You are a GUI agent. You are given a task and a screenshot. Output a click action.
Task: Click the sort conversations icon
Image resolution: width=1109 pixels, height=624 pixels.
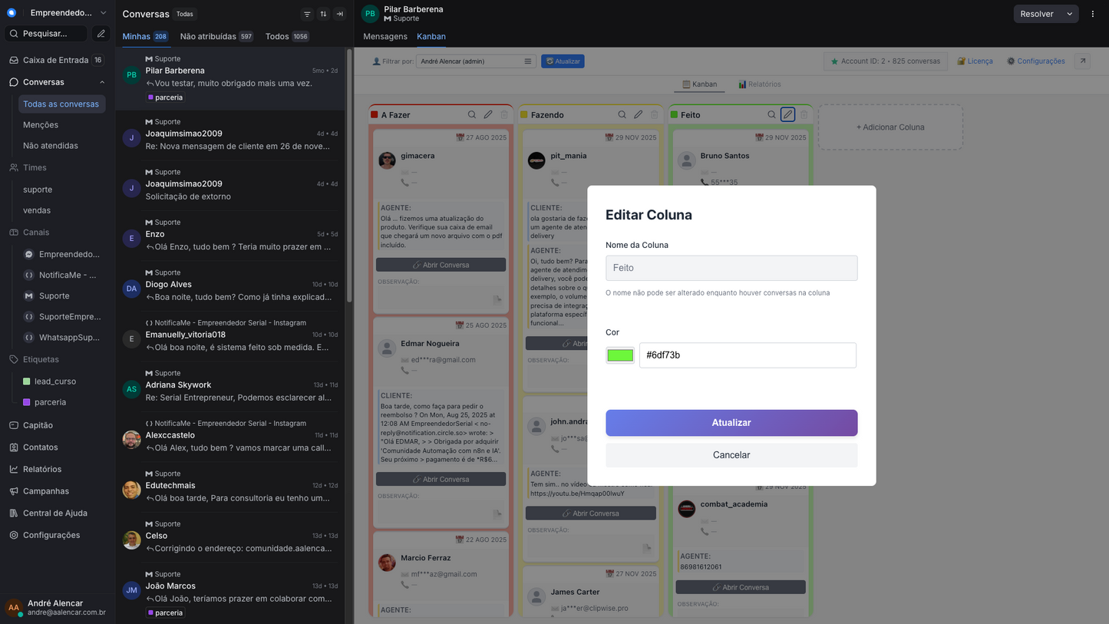tap(322, 13)
